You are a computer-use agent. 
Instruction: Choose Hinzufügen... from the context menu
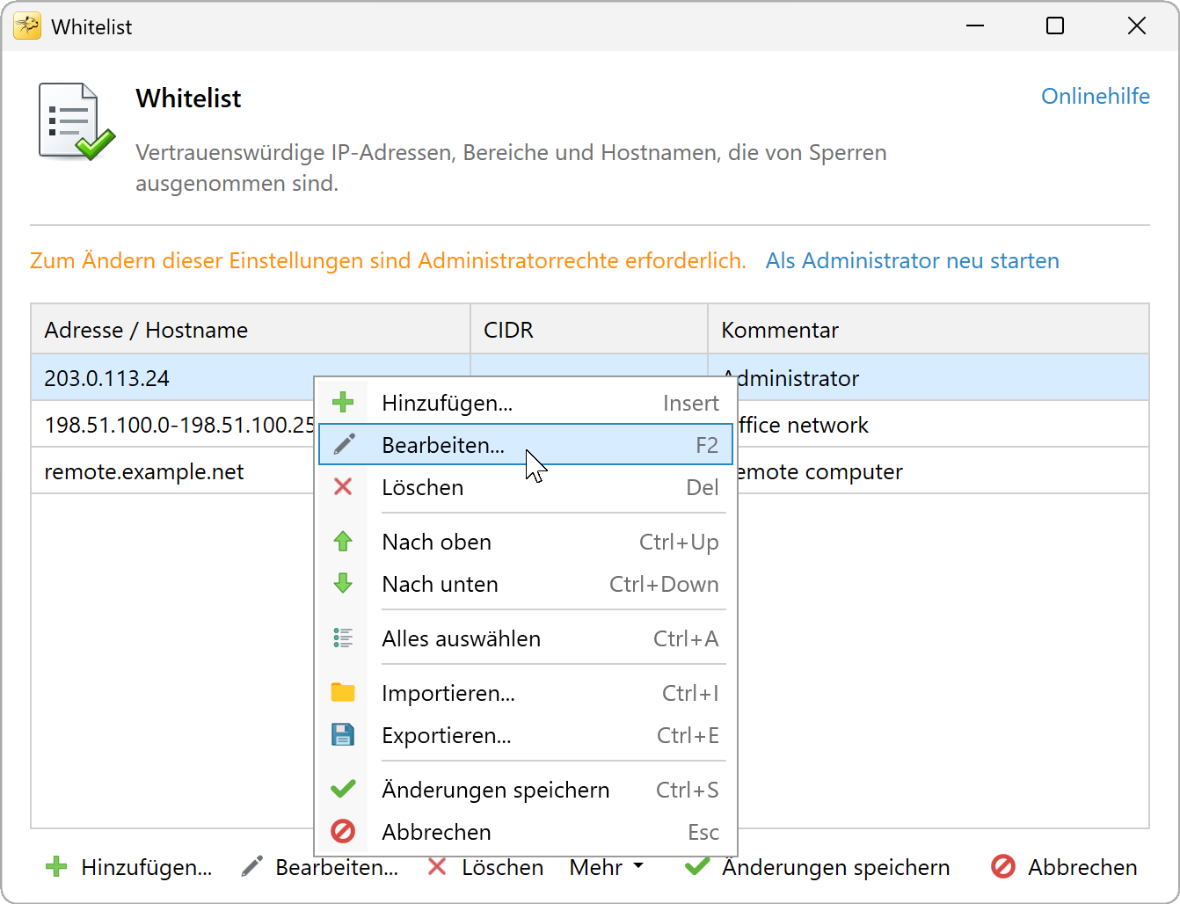tap(526, 403)
